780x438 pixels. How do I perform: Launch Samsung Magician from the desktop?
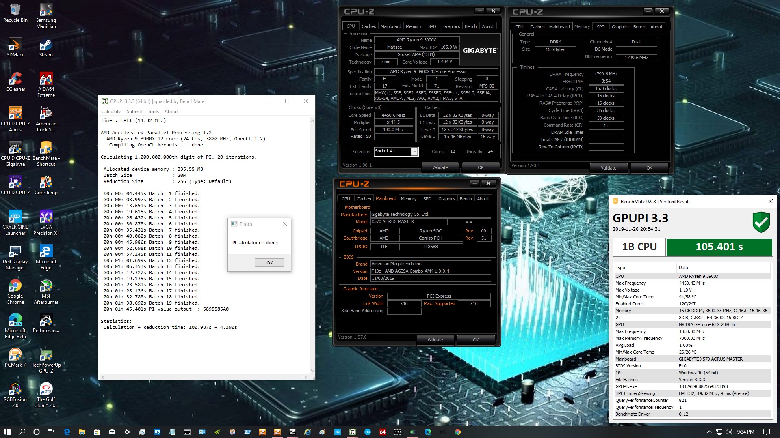[x=46, y=16]
